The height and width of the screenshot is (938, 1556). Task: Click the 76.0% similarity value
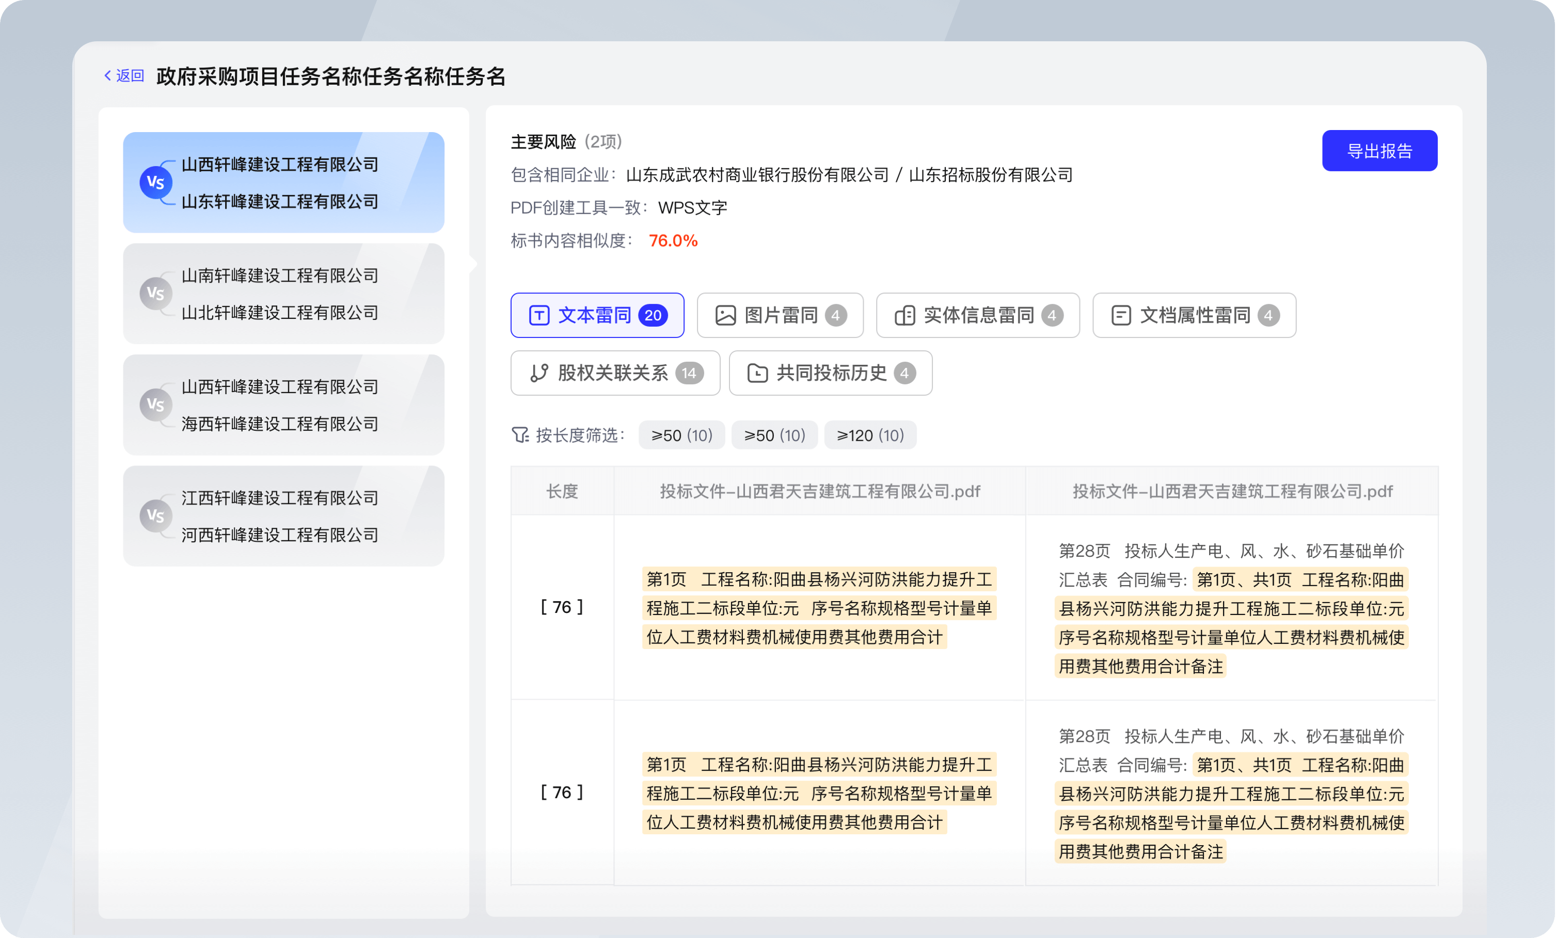pos(673,240)
